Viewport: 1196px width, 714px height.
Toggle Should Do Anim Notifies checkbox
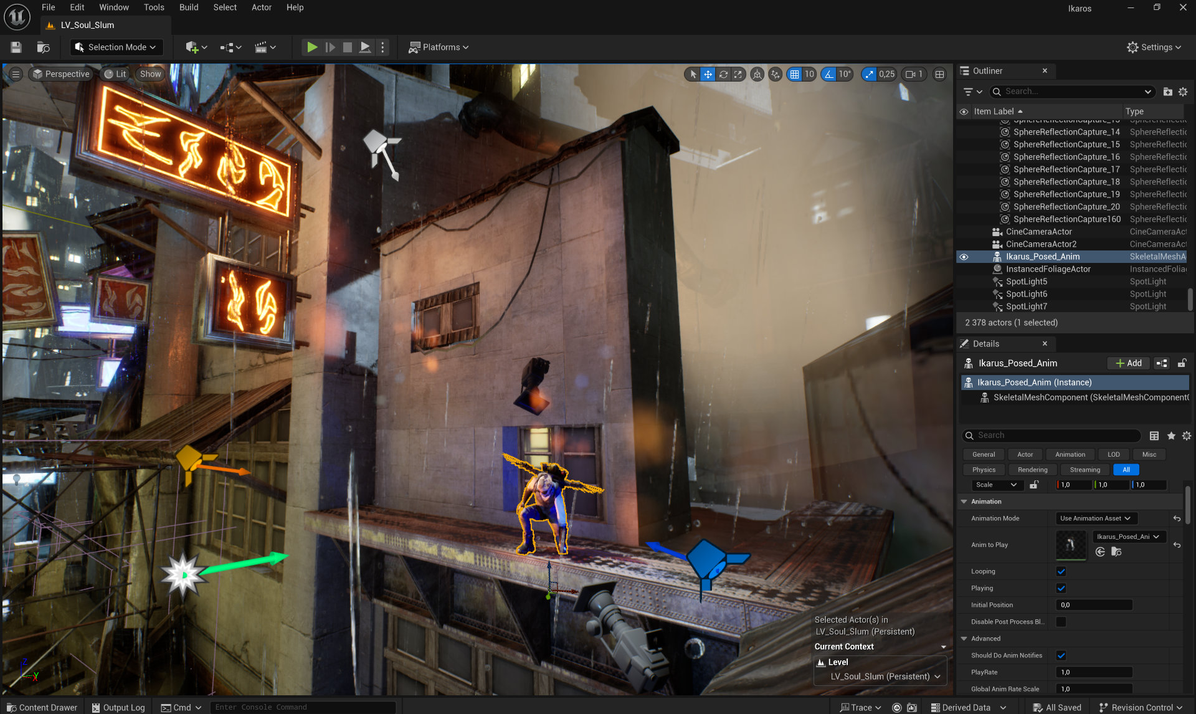tap(1061, 655)
